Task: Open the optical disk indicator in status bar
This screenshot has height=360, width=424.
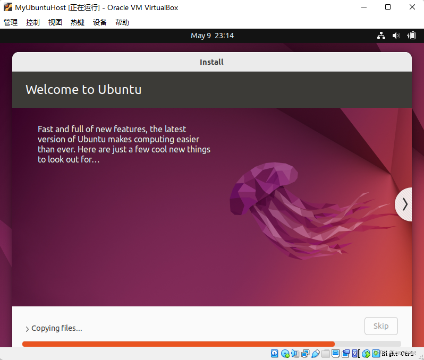Action: [x=285, y=353]
